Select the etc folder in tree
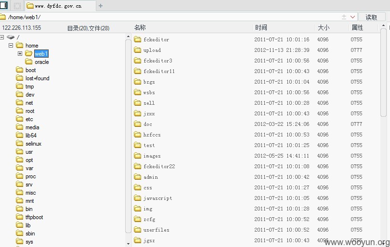 (29, 119)
